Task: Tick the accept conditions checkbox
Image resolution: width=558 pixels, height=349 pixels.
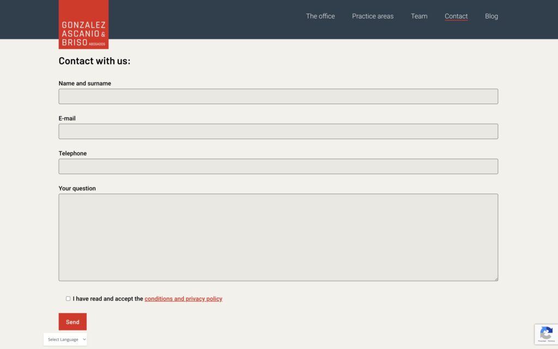Action: coord(68,299)
